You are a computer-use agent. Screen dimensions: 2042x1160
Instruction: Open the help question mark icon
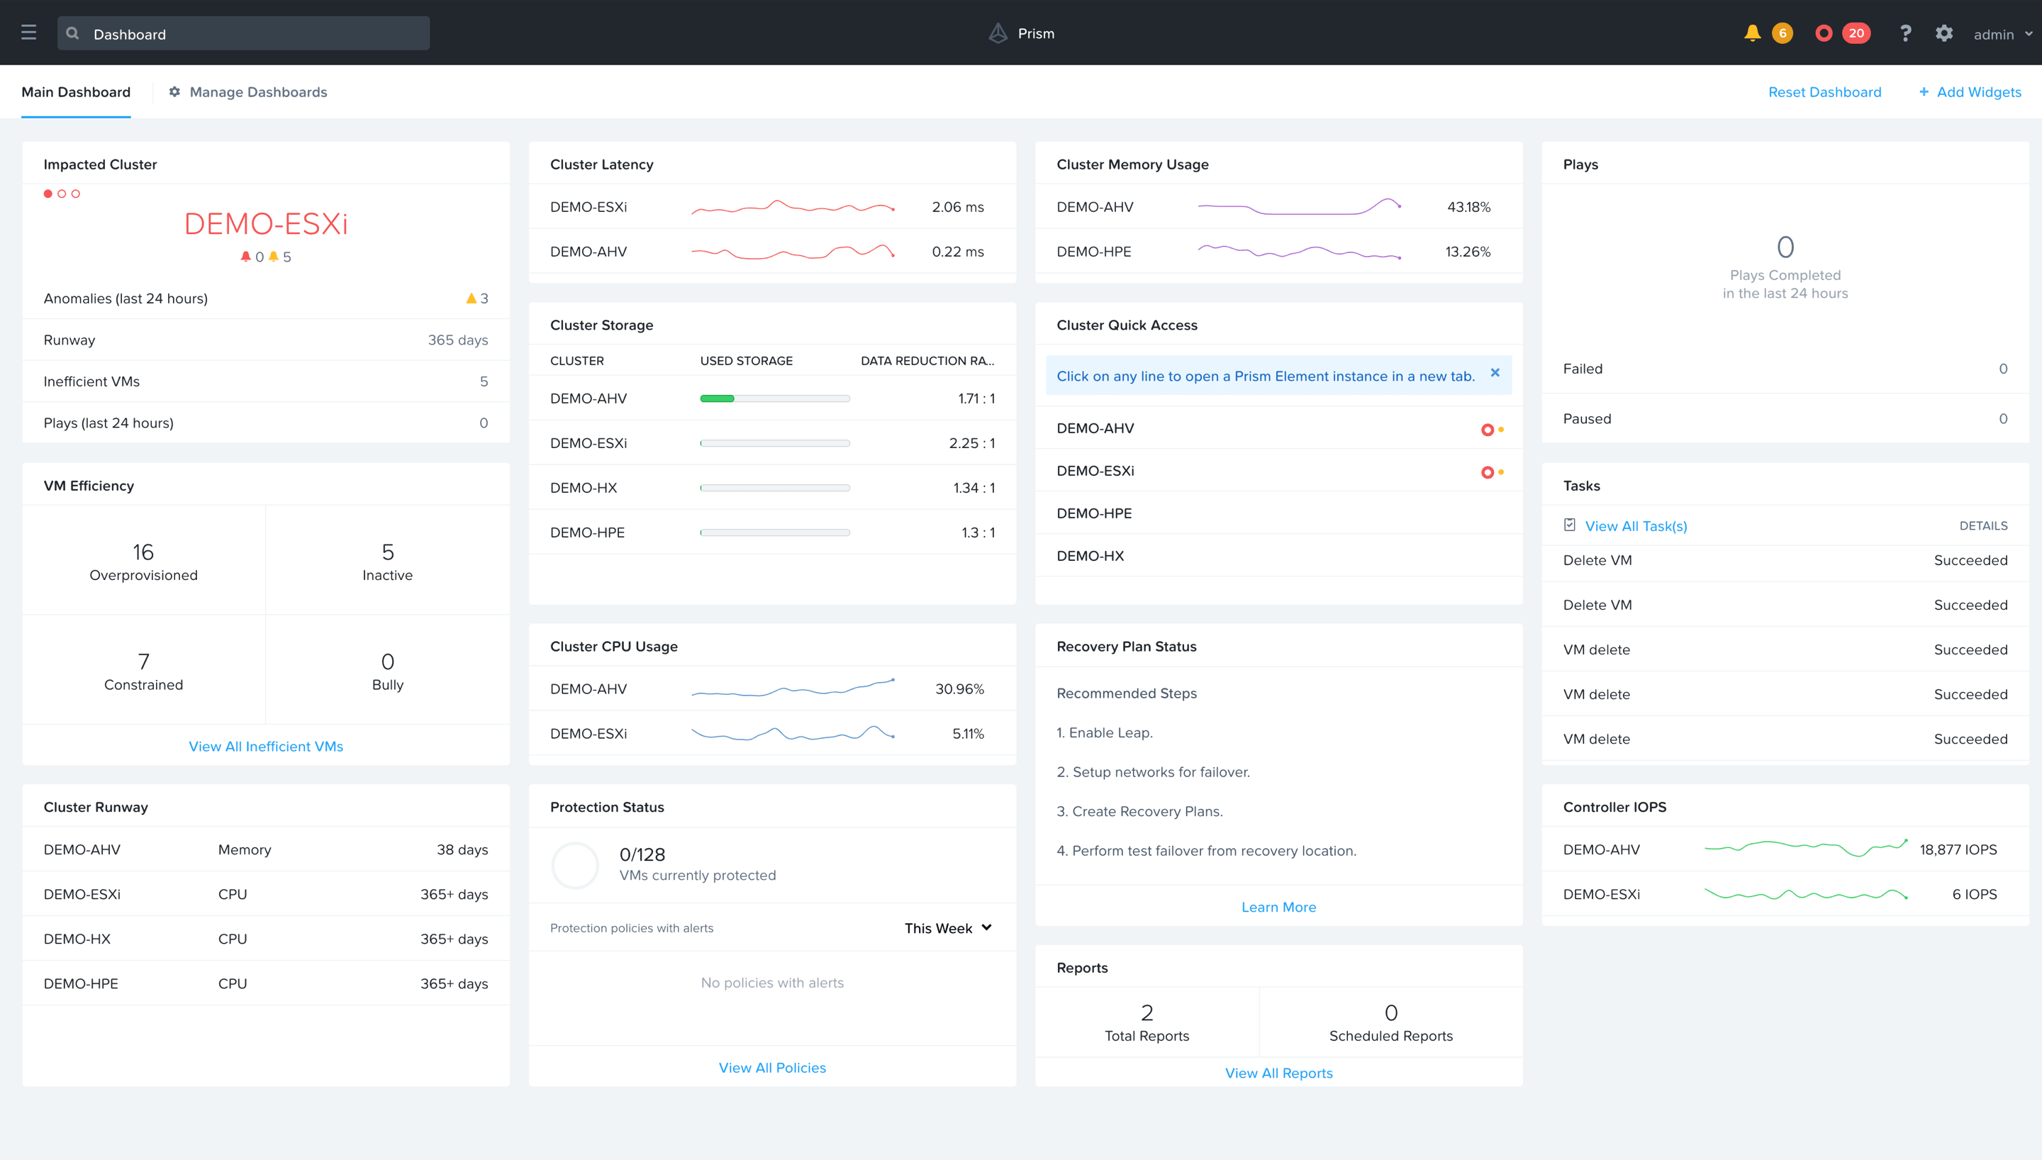coord(1905,33)
